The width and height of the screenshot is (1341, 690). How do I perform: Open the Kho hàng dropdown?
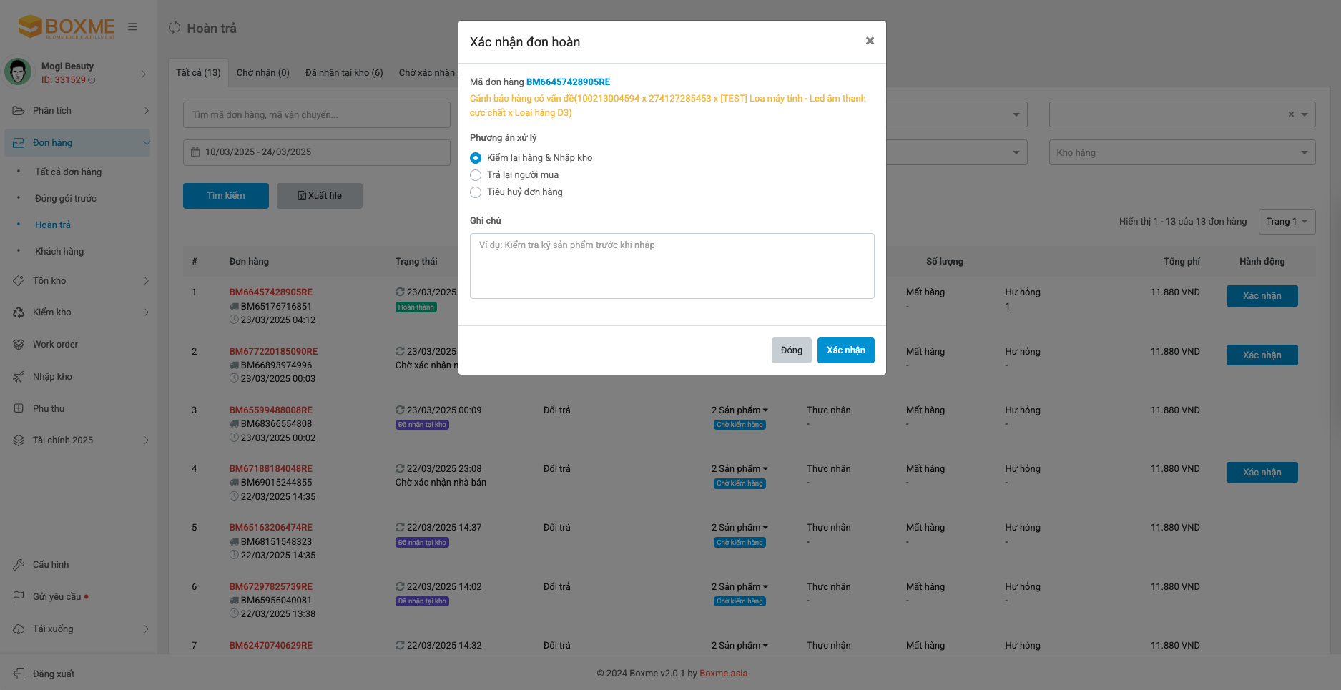1182,152
